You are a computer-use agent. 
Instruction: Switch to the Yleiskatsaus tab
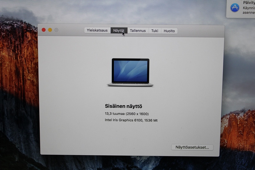click(97, 30)
